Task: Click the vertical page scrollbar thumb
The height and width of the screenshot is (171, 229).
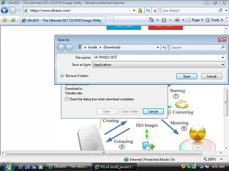Action: tap(226, 102)
